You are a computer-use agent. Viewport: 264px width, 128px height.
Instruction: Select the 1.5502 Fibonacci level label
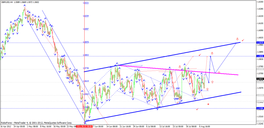point(86,94)
